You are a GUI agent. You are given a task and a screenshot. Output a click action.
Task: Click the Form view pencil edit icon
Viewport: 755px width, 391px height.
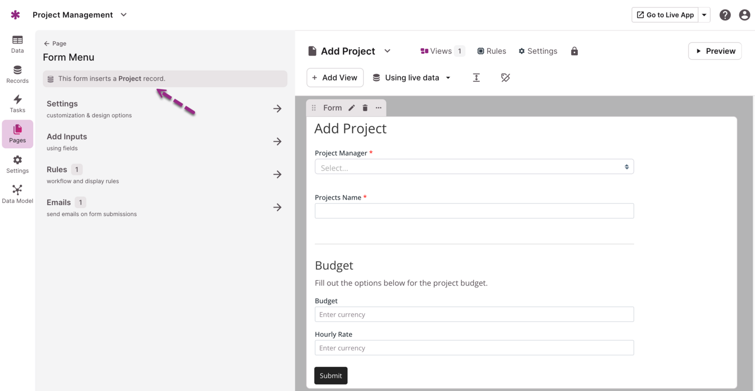coord(352,108)
